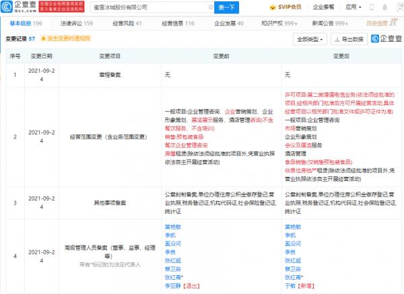The height and width of the screenshot is (294, 404).
Task: Open 黄艳敏 link in 变更后 column
Action: tap(293, 227)
